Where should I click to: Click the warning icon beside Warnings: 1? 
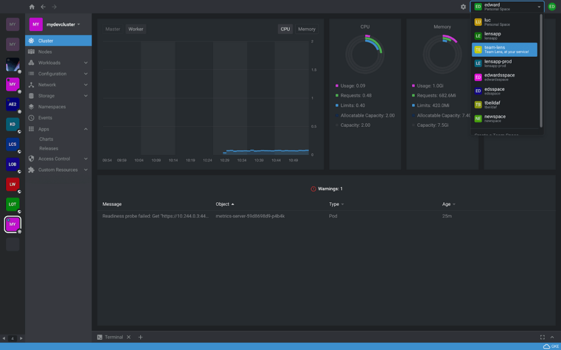[313, 189]
